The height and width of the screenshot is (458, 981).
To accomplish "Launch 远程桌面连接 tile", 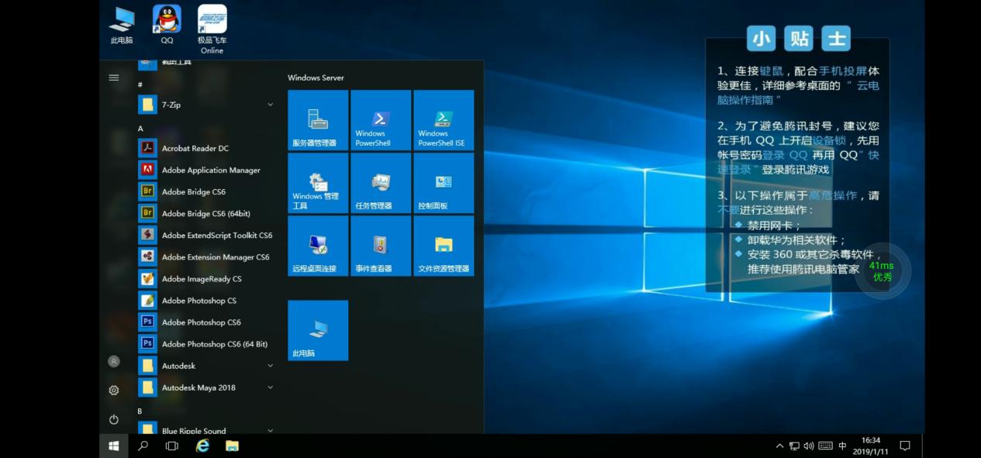I will click(x=318, y=246).
